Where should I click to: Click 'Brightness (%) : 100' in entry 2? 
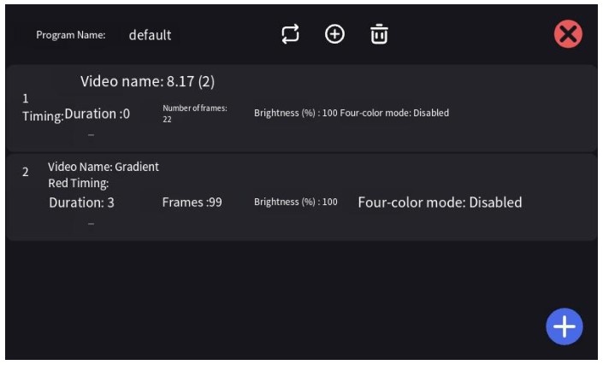pos(296,202)
